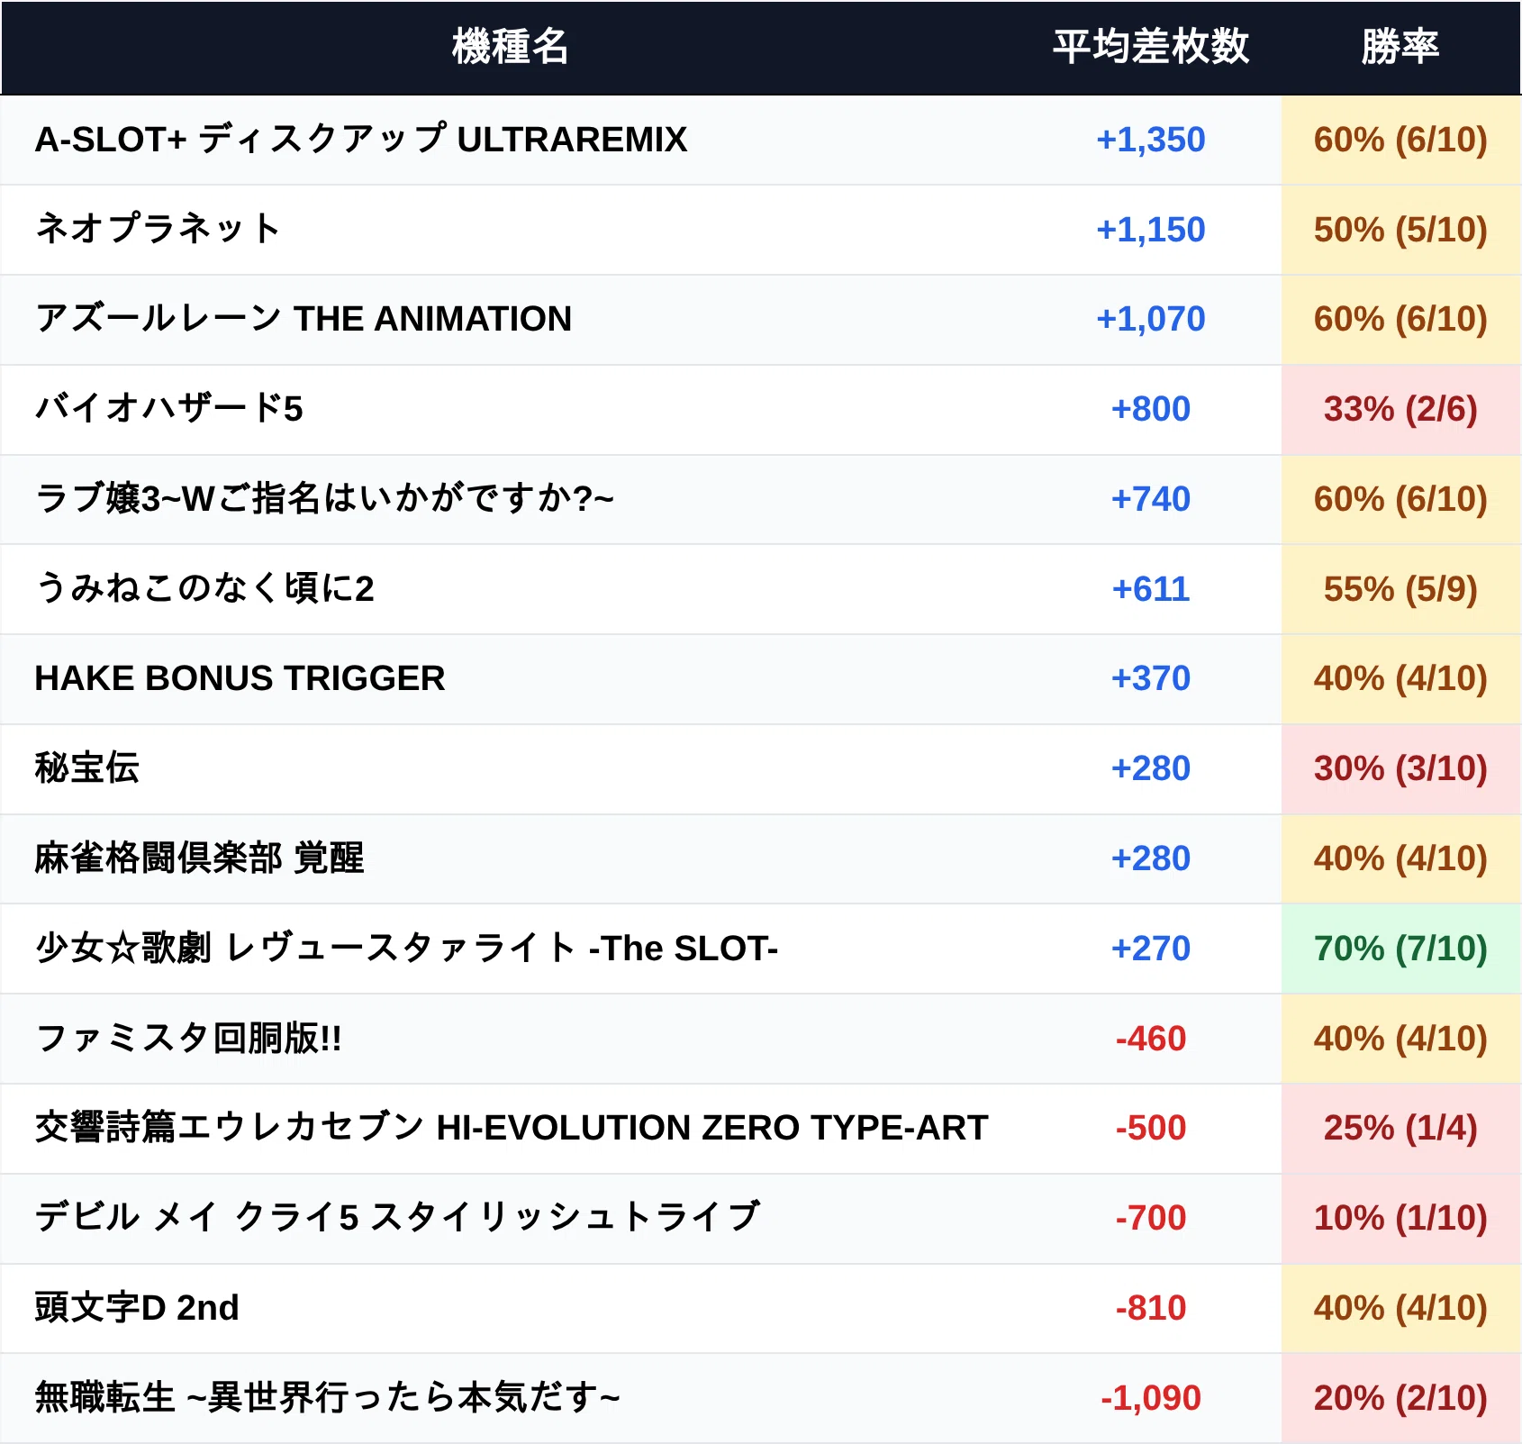Image resolution: width=1522 pixels, height=1444 pixels.
Task: Click the -1,090 value
Action: 1151,1398
